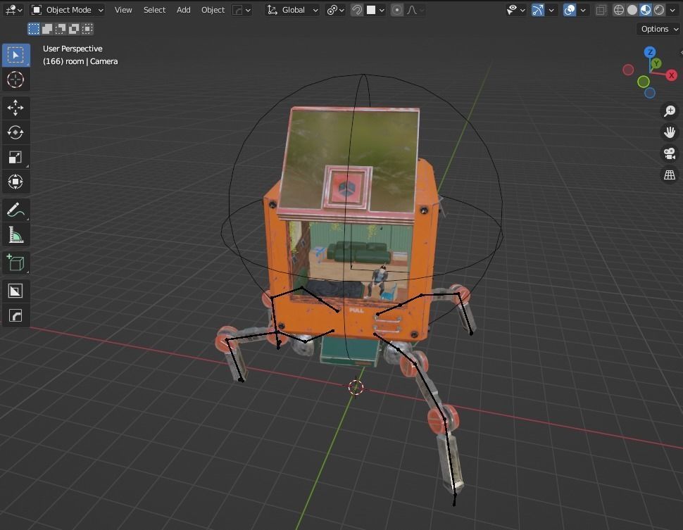Click the diagonal square tool below Add Cube

(15, 291)
